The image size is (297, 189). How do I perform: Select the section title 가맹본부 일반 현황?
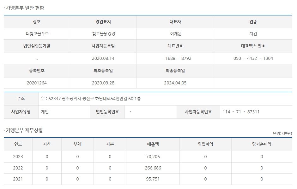[x=25, y=8]
